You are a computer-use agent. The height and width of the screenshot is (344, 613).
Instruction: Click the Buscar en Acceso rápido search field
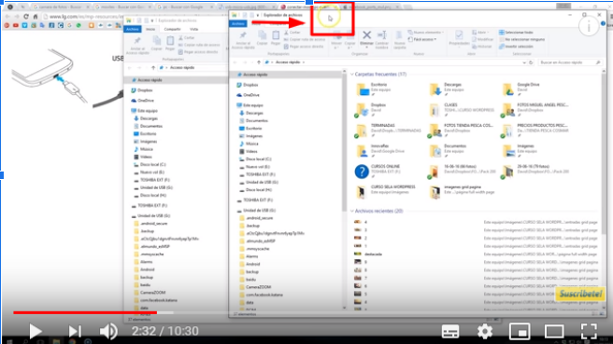(x=569, y=62)
